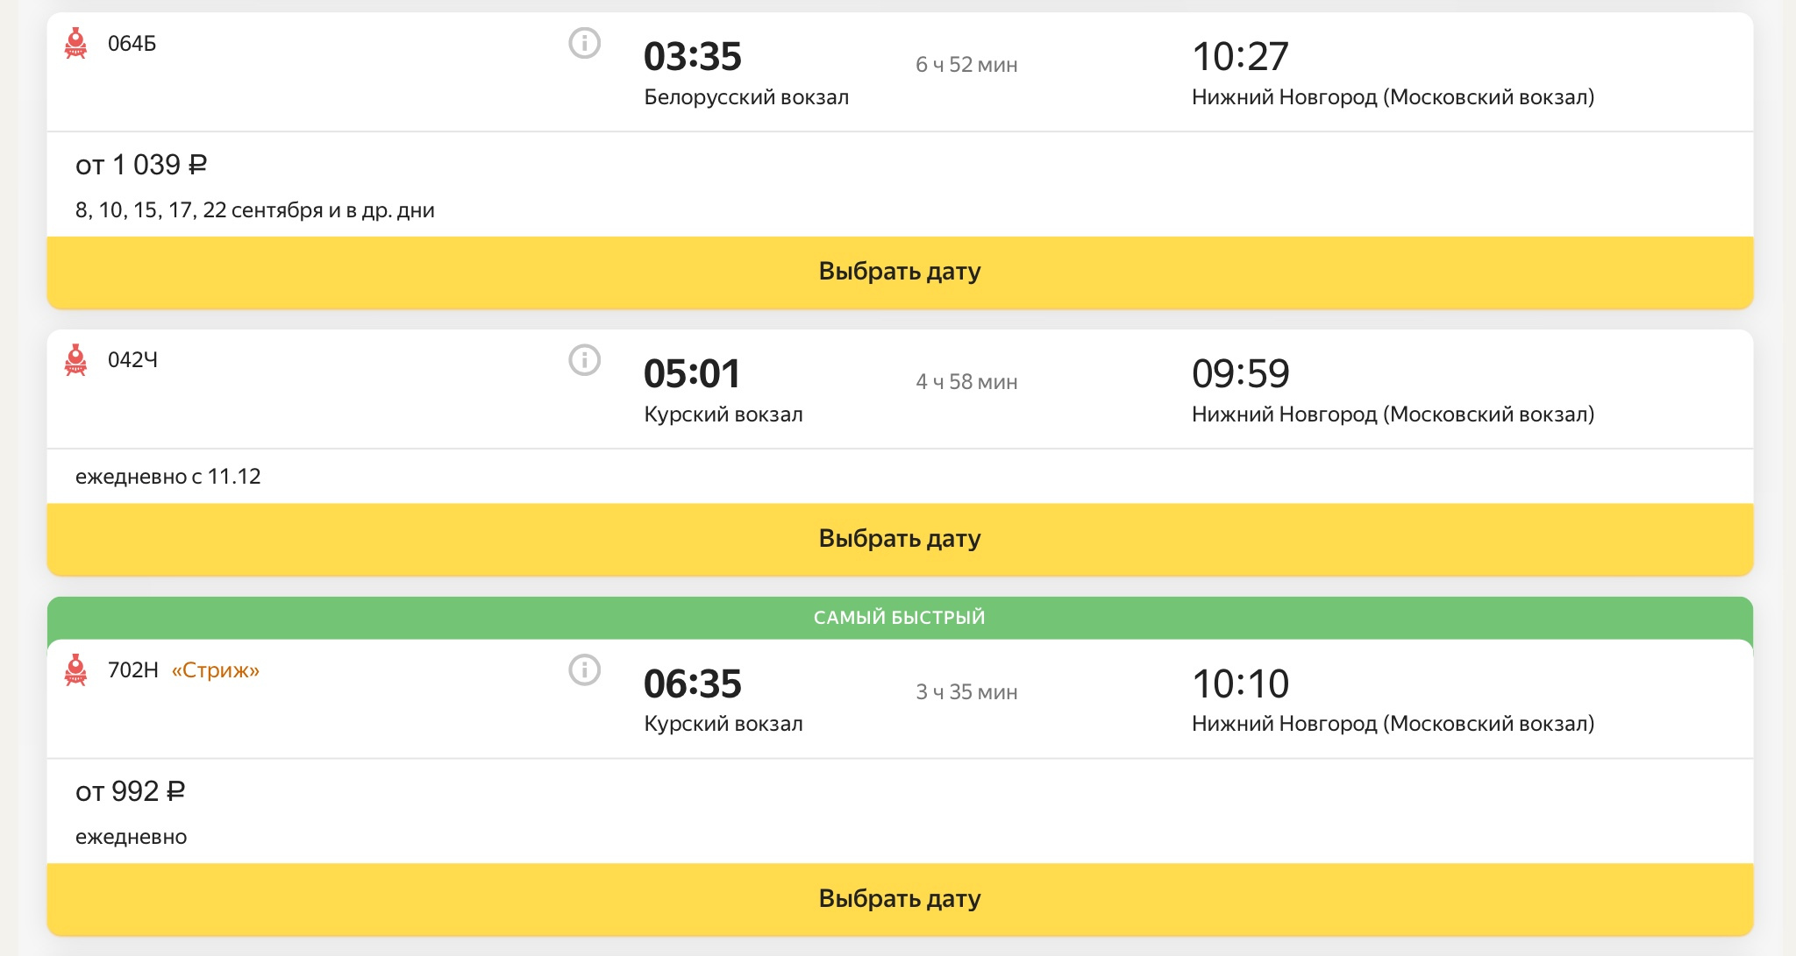1796x956 pixels.
Task: Open info icon for train 702Н Стриж
Action: click(x=584, y=670)
